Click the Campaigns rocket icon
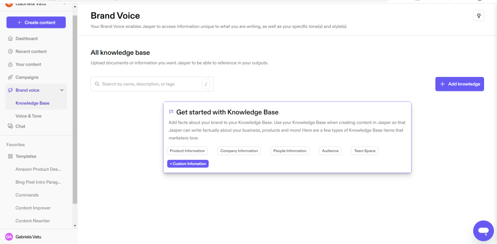Image resolution: width=497 pixels, height=244 pixels. (x=10, y=77)
